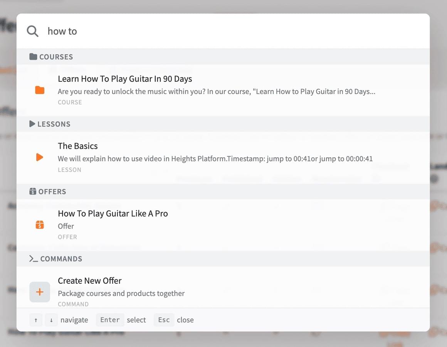Viewport: 447px width, 347px height.
Task: Click the magnifying glass search icon
Action: point(33,31)
